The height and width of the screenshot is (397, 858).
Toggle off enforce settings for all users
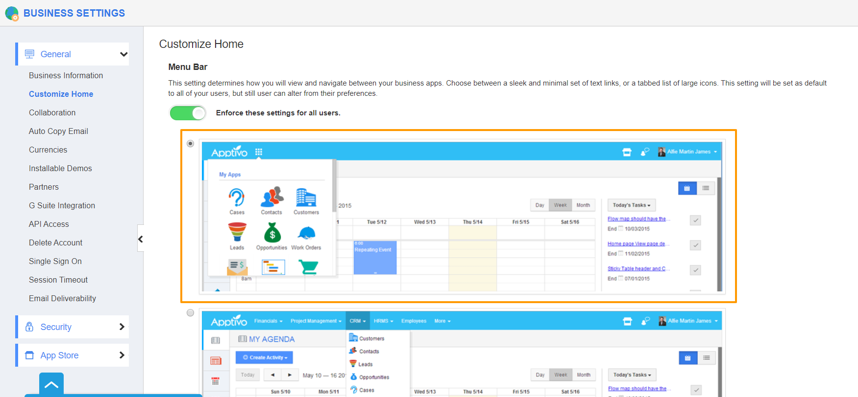tap(188, 113)
